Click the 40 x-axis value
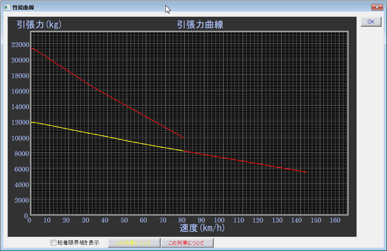387x251 pixels. 105,220
